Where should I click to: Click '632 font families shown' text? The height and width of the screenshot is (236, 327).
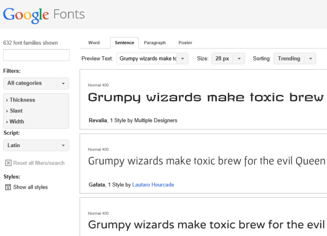(x=31, y=43)
